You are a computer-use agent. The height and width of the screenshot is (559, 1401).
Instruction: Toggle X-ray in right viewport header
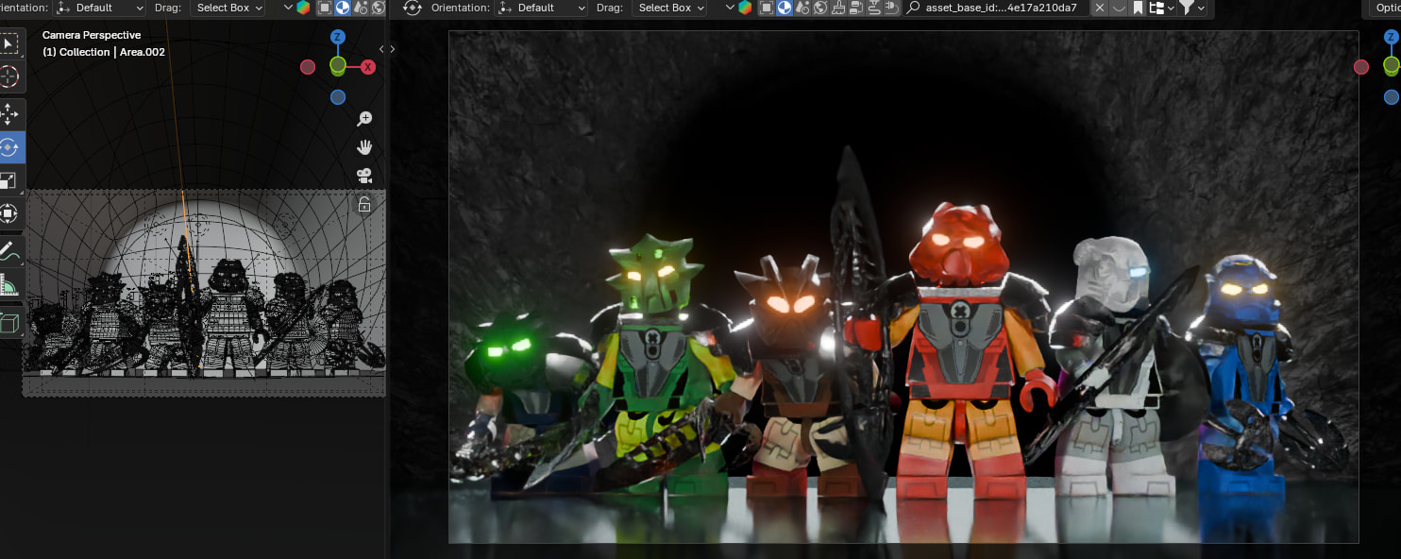click(766, 8)
